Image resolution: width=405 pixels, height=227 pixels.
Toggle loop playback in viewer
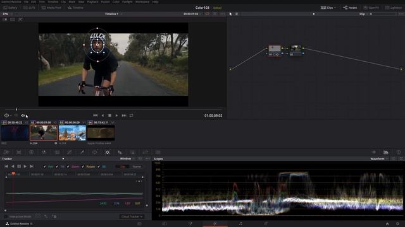pos(131,115)
